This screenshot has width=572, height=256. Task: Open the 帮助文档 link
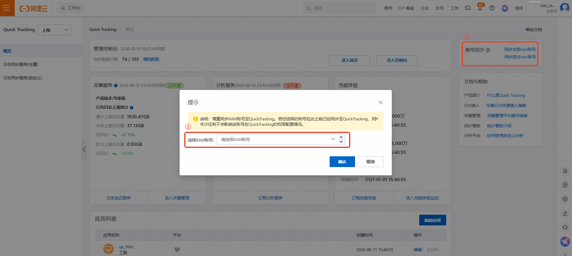(533, 30)
